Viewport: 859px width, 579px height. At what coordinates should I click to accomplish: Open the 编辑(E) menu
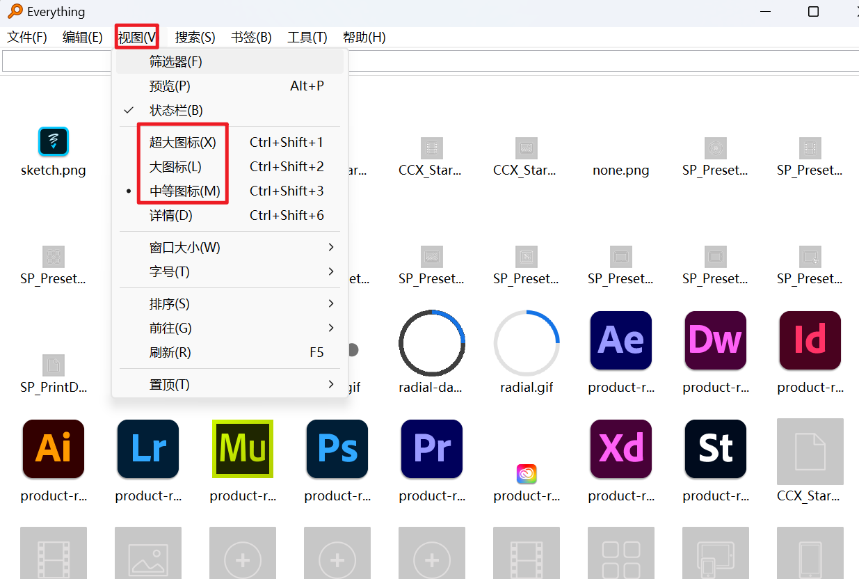pyautogui.click(x=83, y=37)
